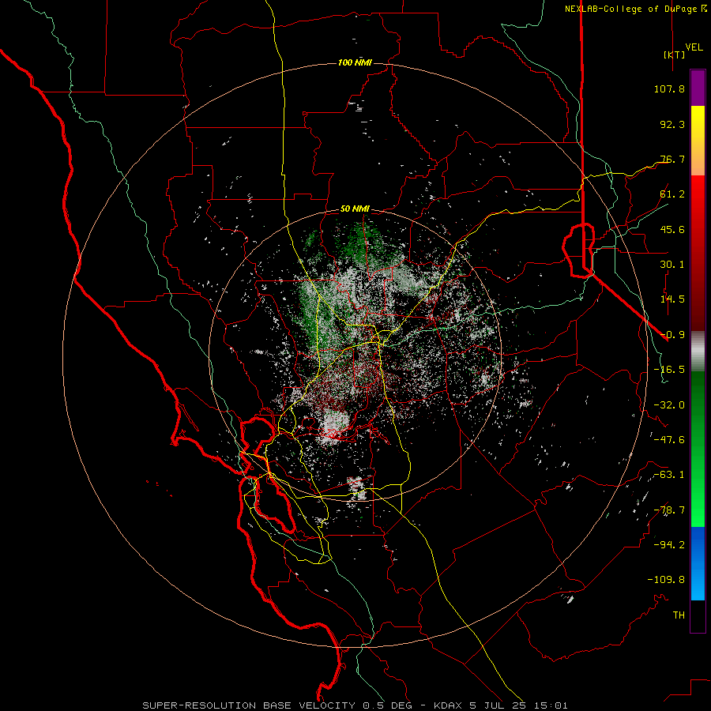Click the -63.1 velocity scale value
711x711 pixels.
pos(669,475)
